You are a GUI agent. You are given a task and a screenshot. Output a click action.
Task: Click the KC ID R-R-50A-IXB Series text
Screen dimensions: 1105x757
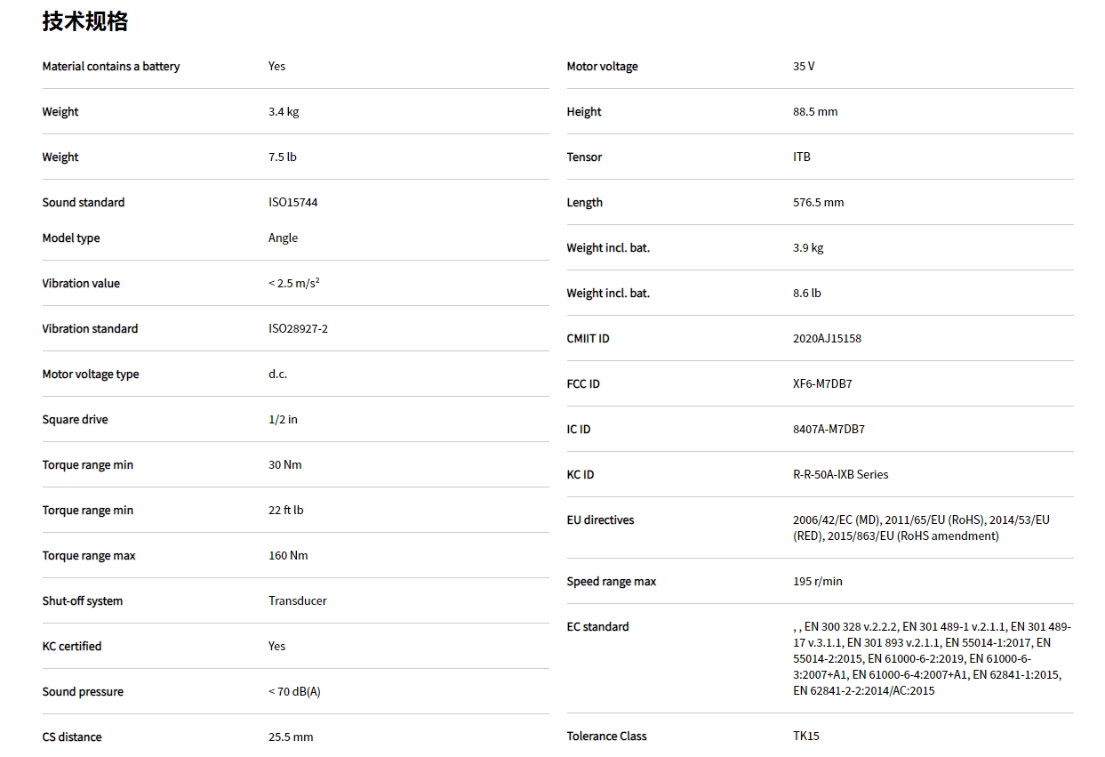(x=840, y=475)
